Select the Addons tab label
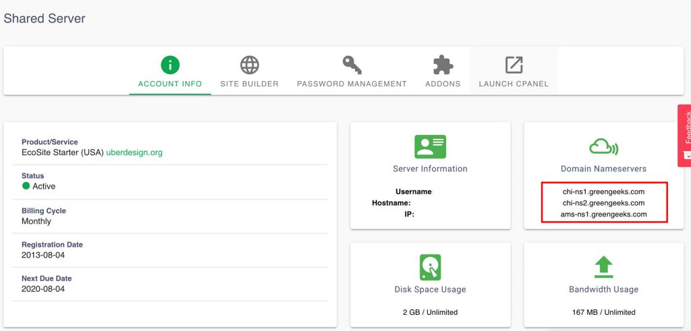Image resolution: width=691 pixels, height=331 pixels. tap(443, 84)
